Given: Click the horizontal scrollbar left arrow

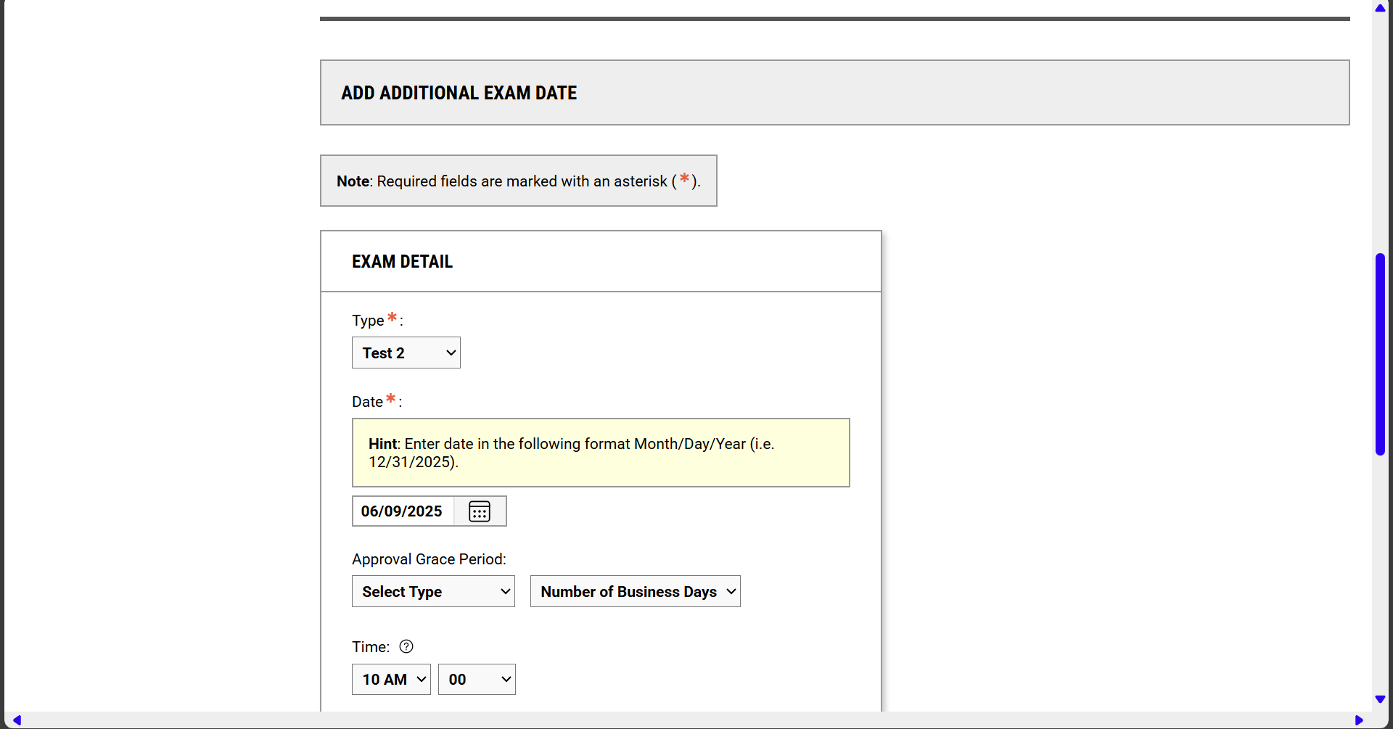Looking at the screenshot, I should (17, 720).
